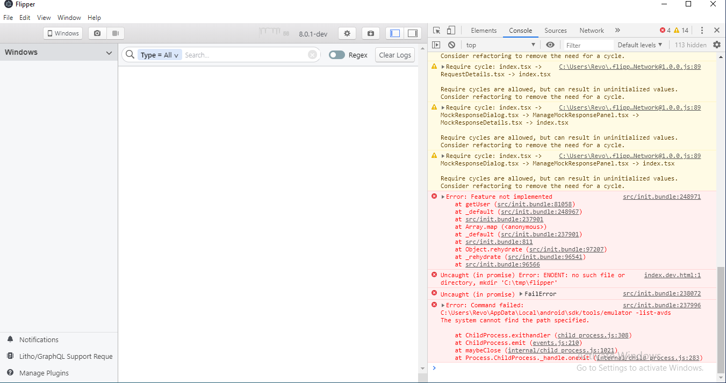The width and height of the screenshot is (726, 383).
Task: Clear the console with the prohibition icon
Action: pyautogui.click(x=451, y=45)
